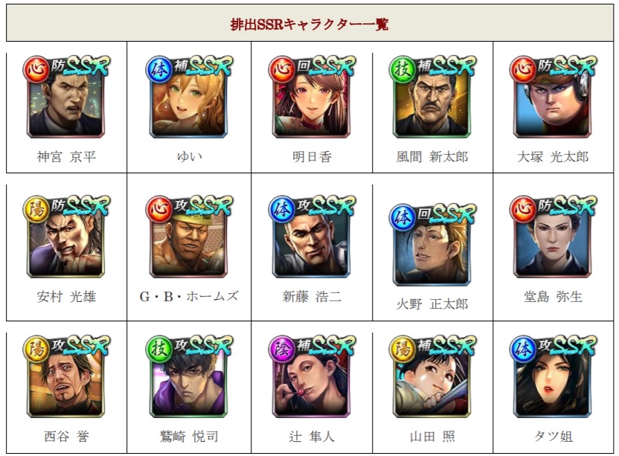
Task: Open the 明日香 character card
Action: [x=312, y=97]
